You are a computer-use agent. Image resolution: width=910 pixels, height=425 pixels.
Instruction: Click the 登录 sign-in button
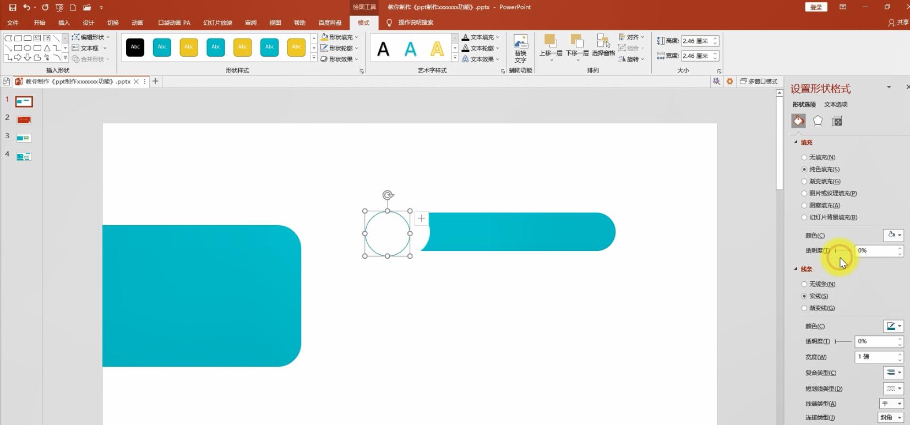click(x=816, y=7)
